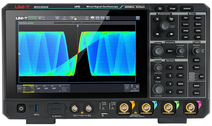Push the Autoset key
The height and width of the screenshot is (126, 212).
pyautogui.click(x=187, y=9)
